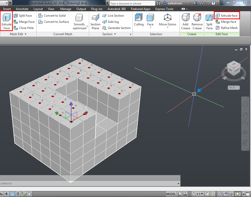This screenshot has width=251, height=197.
Task: Click the blue Z-axis arrow of the gizmo
Action: [x=71, y=104]
